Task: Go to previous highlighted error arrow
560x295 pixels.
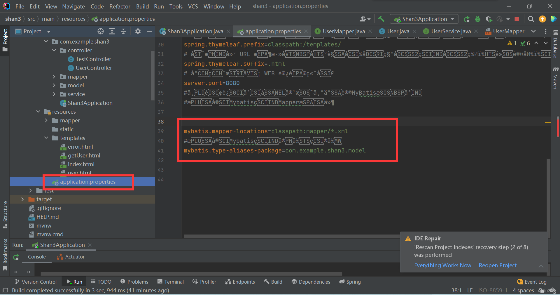Action: tap(536, 43)
